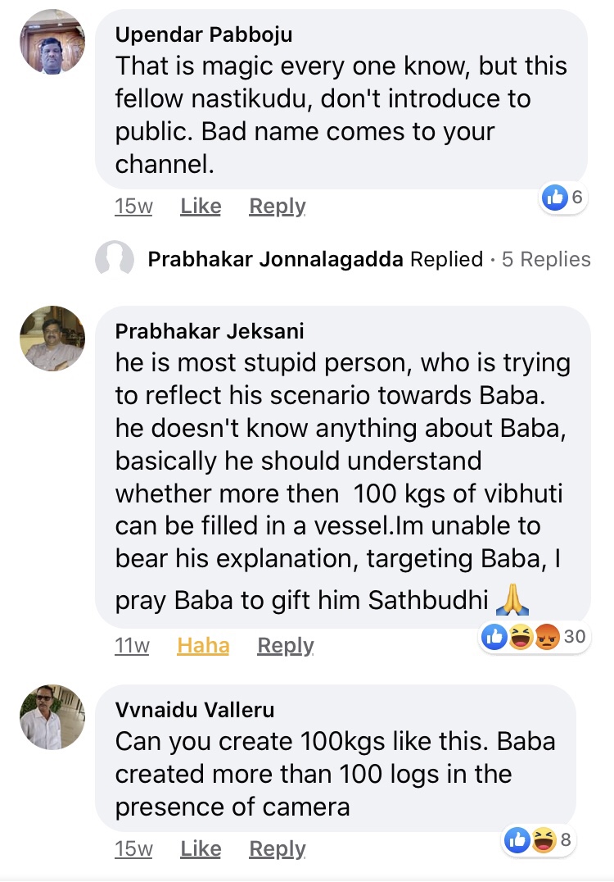This screenshot has width=614, height=882.
Task: Click Prabhakar Jonnalagadda's small reply avatar
Action: coord(115,260)
